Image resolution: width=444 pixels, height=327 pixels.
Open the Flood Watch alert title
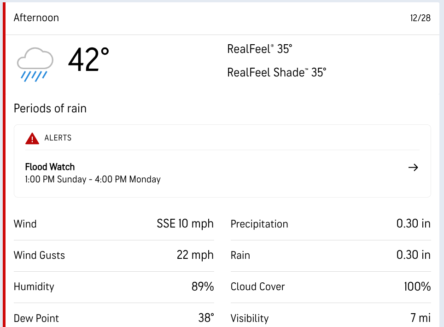click(x=50, y=167)
